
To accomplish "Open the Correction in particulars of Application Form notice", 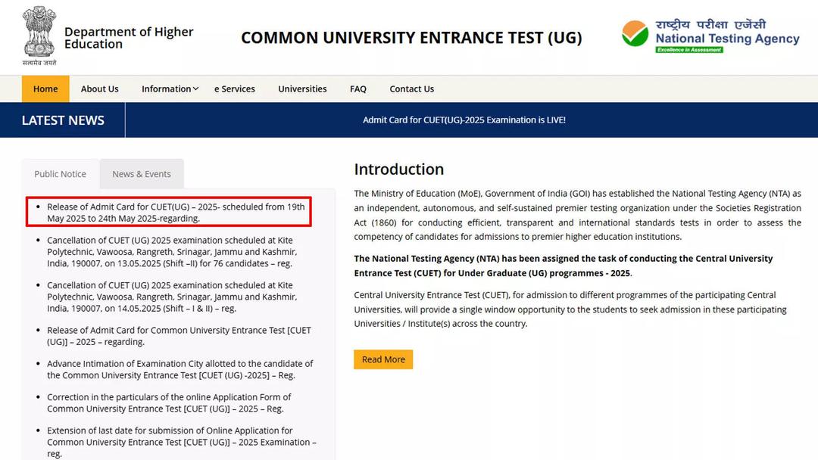I will pyautogui.click(x=169, y=402).
